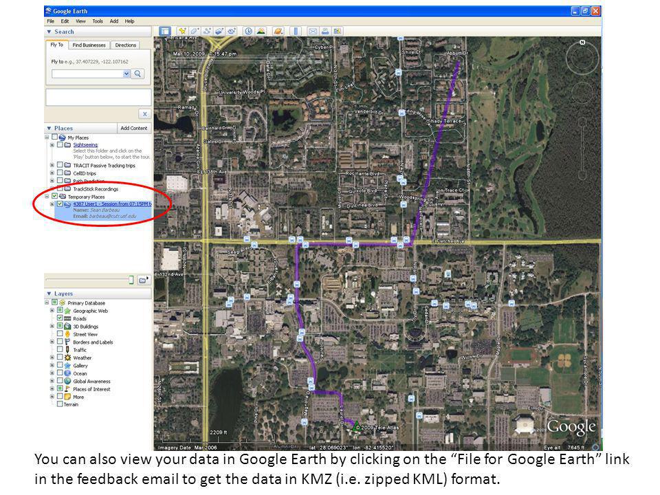Check the My Places checkbox
This screenshot has width=660, height=495.
[x=54, y=137]
